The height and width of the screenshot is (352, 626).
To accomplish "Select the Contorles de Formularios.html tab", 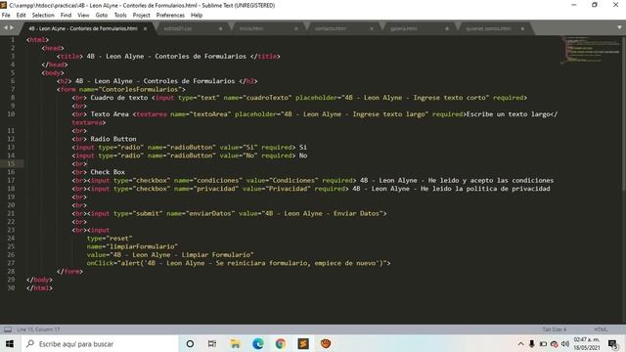I will 83,28.
